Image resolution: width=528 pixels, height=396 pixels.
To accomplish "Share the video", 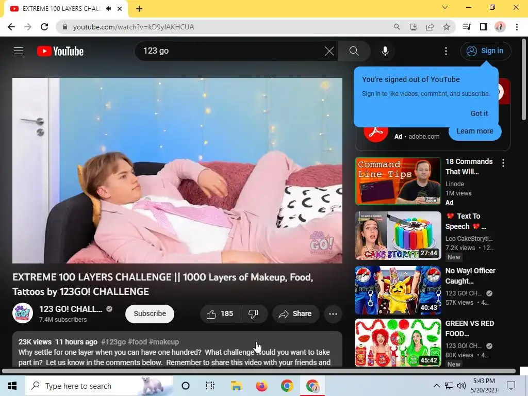I will [x=295, y=314].
